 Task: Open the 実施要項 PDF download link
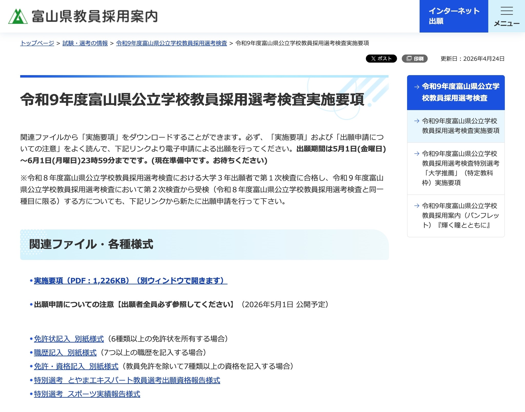[130, 280]
